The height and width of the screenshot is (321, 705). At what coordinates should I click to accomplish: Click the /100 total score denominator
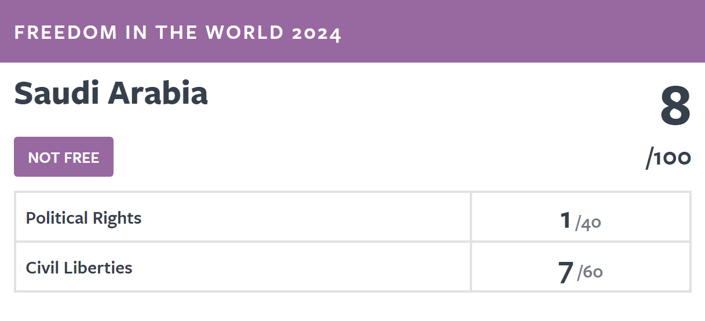click(x=669, y=158)
